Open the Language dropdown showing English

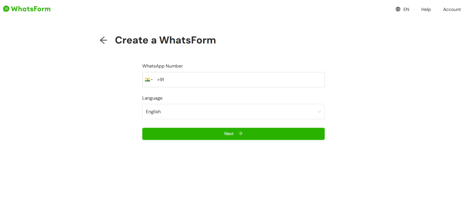pyautogui.click(x=233, y=112)
